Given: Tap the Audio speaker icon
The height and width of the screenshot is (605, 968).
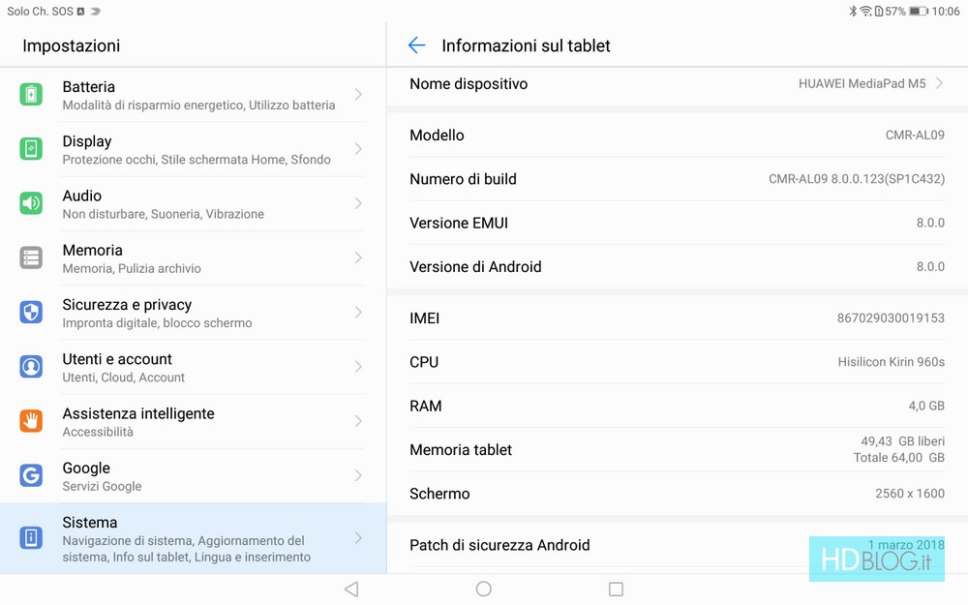Looking at the screenshot, I should coord(31,203).
